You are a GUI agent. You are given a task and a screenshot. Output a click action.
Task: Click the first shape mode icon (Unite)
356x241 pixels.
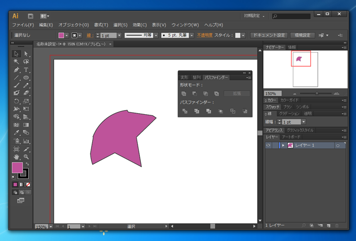pos(184,93)
